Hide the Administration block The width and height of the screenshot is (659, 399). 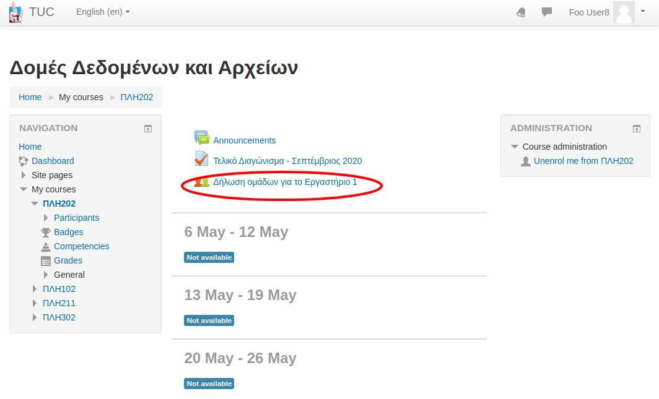[637, 129]
